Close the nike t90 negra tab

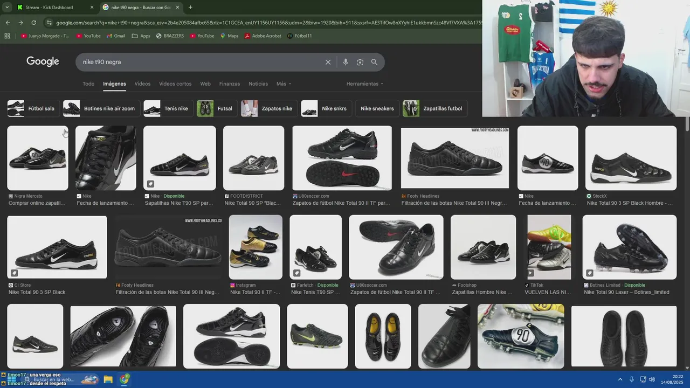(177, 8)
